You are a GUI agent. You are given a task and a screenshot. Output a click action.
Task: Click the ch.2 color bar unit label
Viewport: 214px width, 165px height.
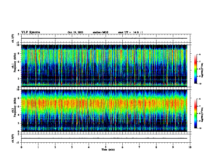pyautogui.click(x=202, y=114)
